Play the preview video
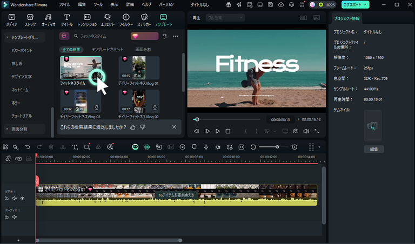Viewport: 415px width, 244px height. point(217,131)
